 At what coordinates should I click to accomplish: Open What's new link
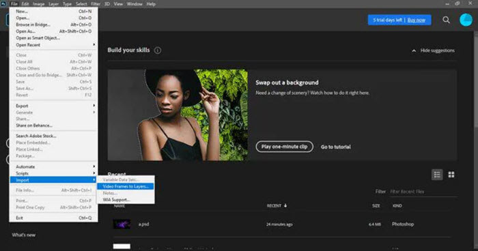click(x=24, y=235)
